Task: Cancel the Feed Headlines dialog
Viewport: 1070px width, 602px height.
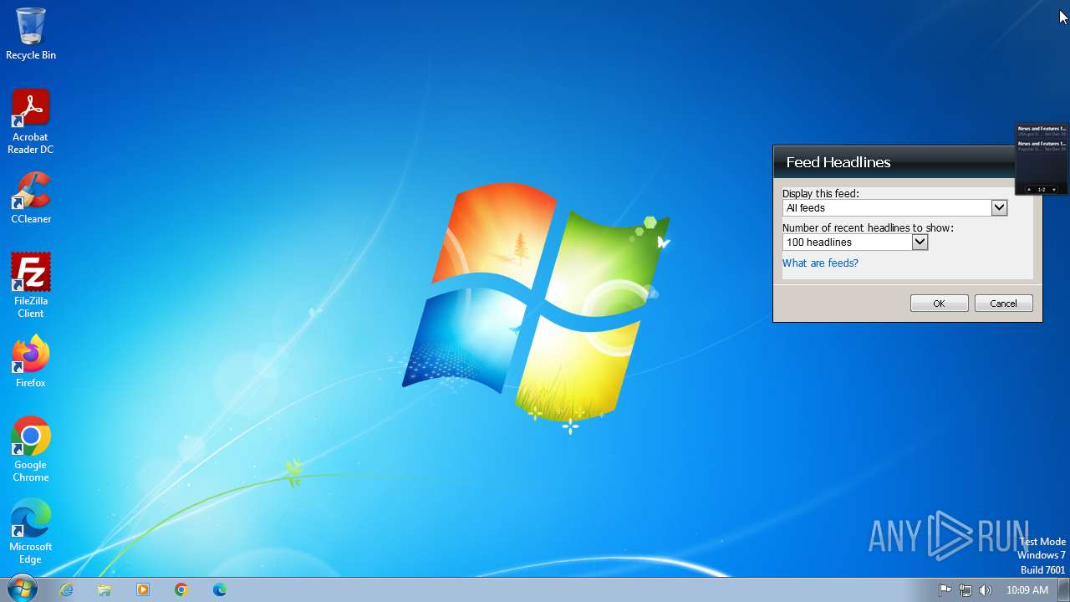Action: click(1003, 304)
